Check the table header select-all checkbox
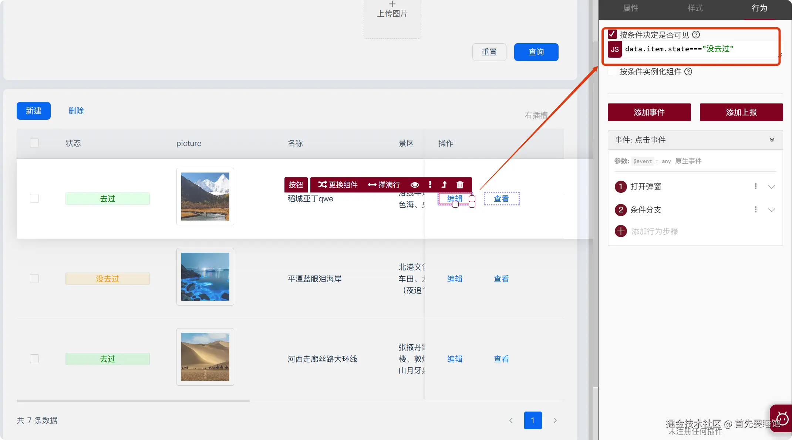Image resolution: width=792 pixels, height=440 pixels. click(34, 143)
